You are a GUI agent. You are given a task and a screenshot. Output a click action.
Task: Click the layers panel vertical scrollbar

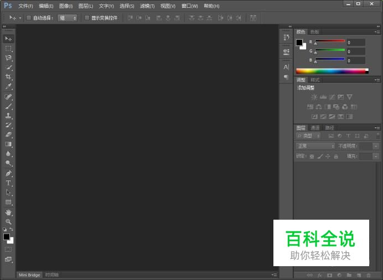click(377, 216)
